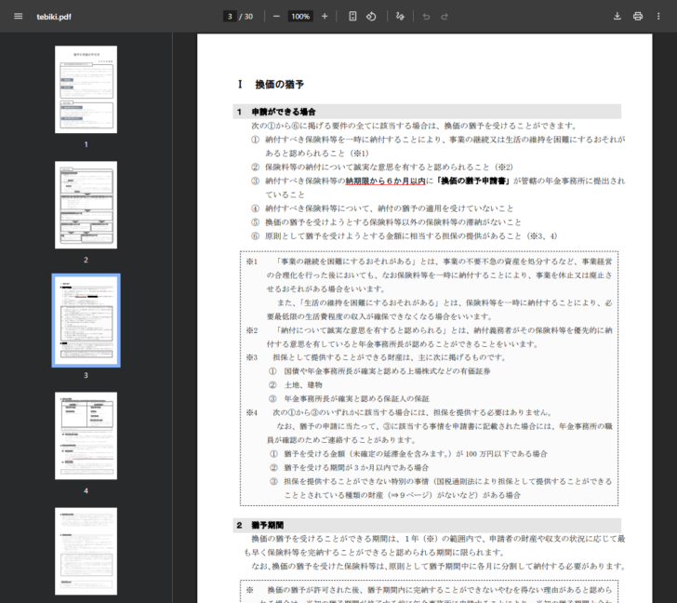Screen dimensions: 677x603
Task: Click the zoom in plus button
Action: click(325, 17)
